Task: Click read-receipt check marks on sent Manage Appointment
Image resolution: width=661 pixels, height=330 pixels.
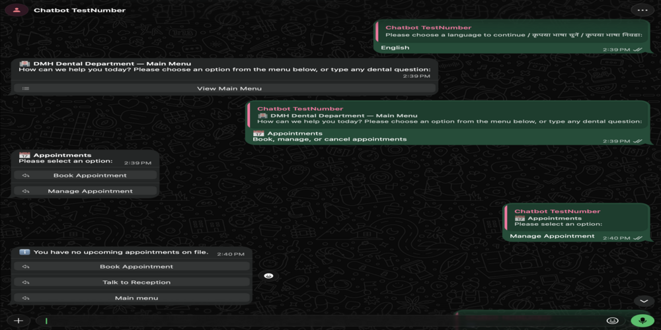Action: coord(638,238)
